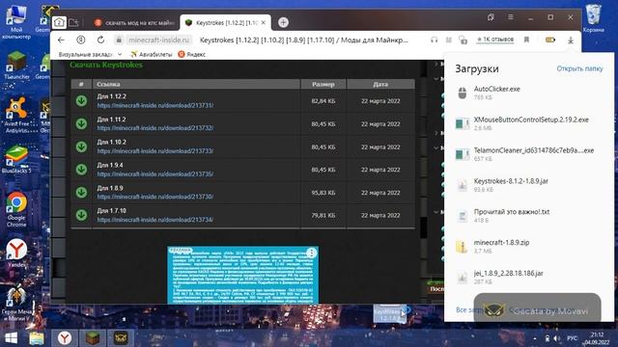Image resolution: width=618 pixels, height=347 pixels.
Task: Open the Яндекс bookmark
Action: [192, 54]
